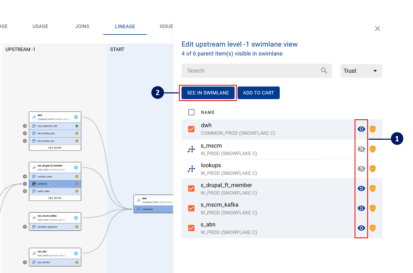This screenshot has height=273, width=413.
Task: Expand SEE MORE in ces_drupal_ft_member node
Action: (x=55, y=198)
